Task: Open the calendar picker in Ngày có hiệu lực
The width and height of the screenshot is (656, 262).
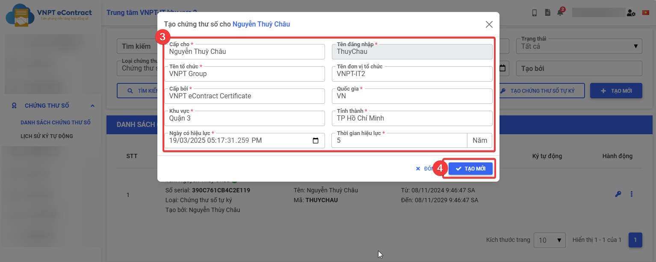Action: (316, 141)
